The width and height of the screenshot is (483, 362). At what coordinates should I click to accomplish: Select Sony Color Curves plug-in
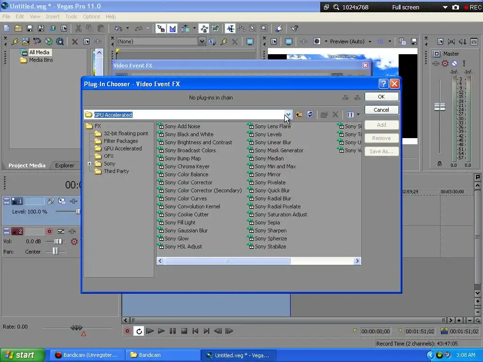(186, 198)
